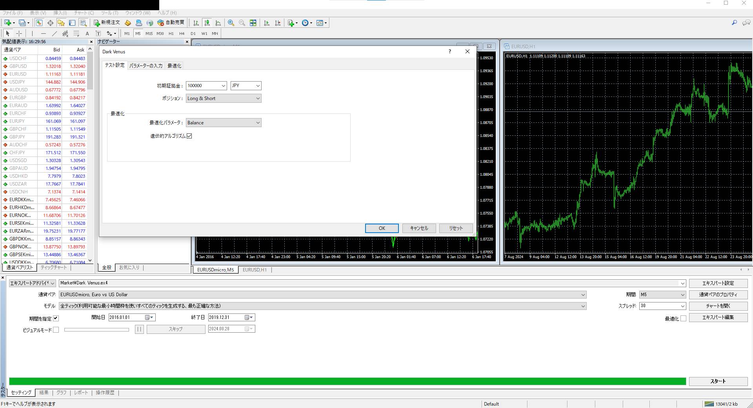Toggle the auto scroll chart icon

click(267, 23)
